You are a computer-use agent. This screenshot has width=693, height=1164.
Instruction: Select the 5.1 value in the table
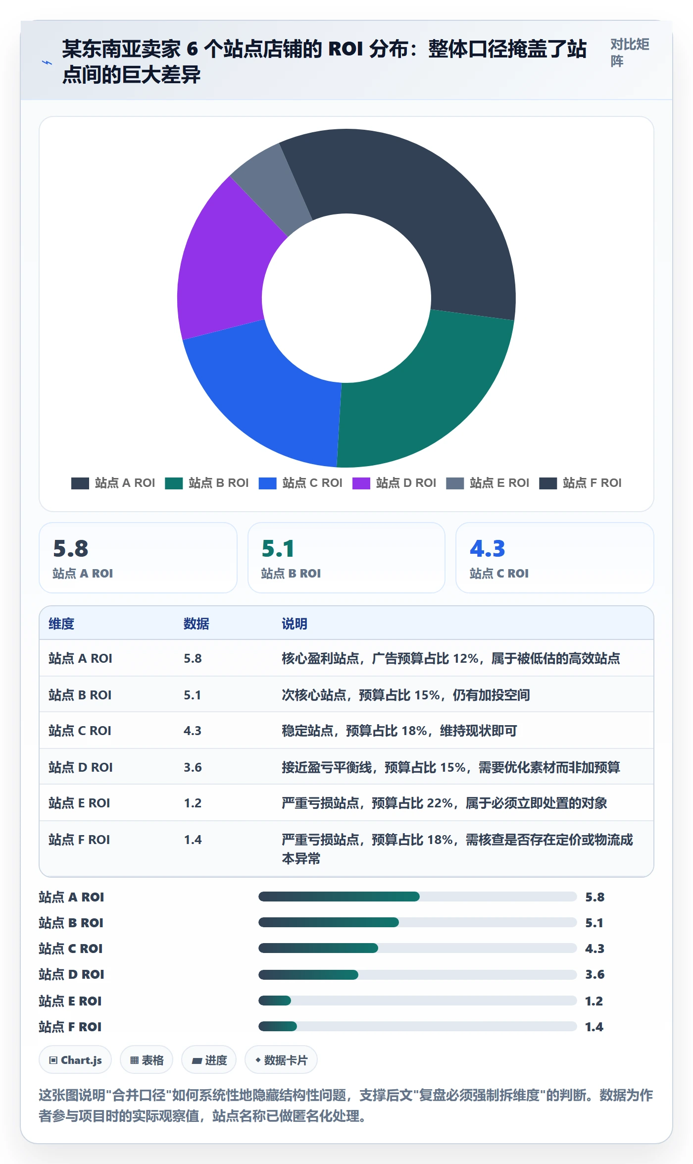(193, 695)
